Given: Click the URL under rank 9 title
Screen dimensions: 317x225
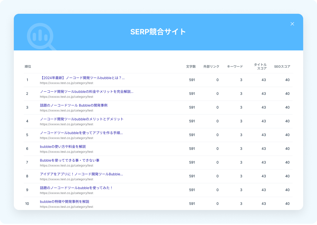Looking at the screenshot, I should pyautogui.click(x=67, y=193).
